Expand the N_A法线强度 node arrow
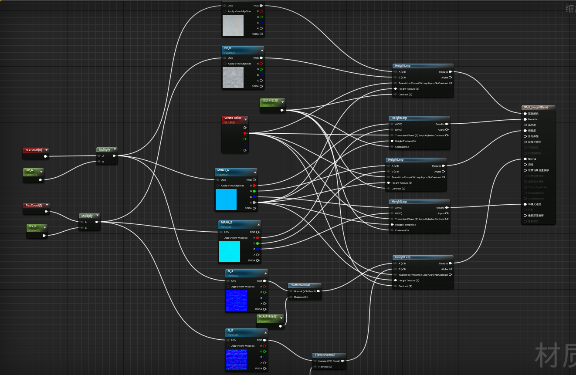The height and width of the screenshot is (375, 576). (281, 318)
